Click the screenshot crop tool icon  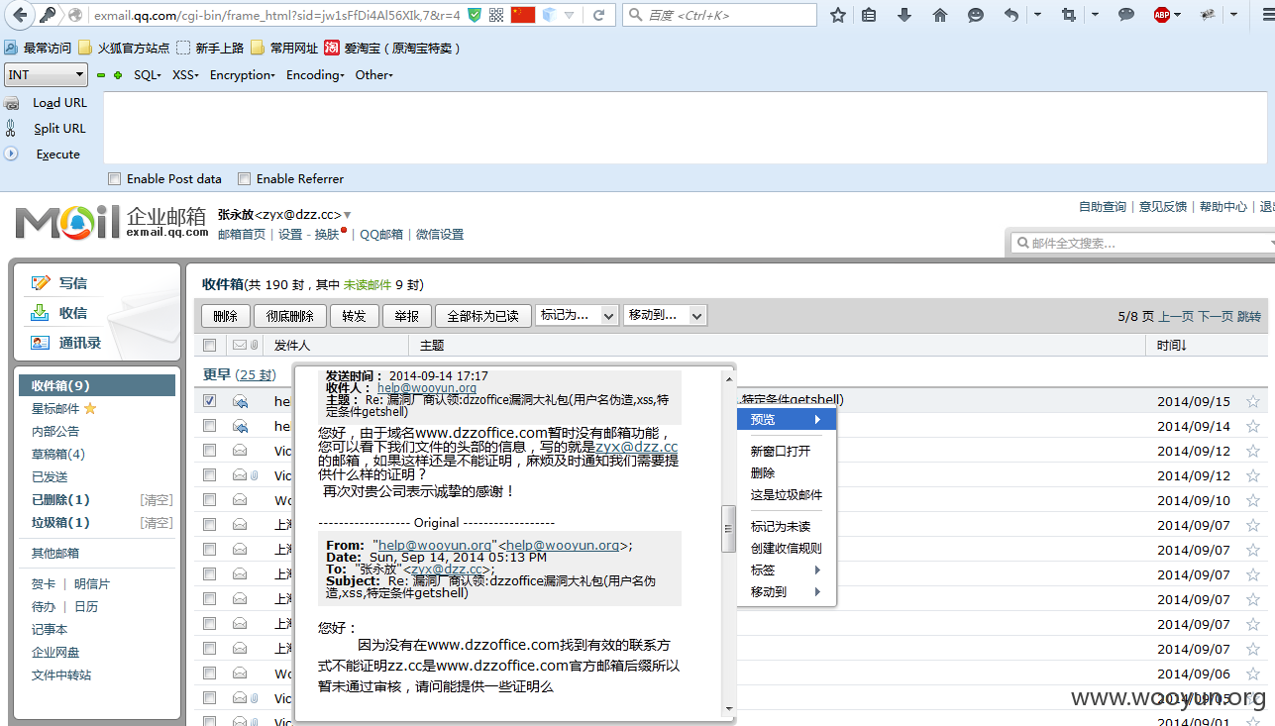1068,15
